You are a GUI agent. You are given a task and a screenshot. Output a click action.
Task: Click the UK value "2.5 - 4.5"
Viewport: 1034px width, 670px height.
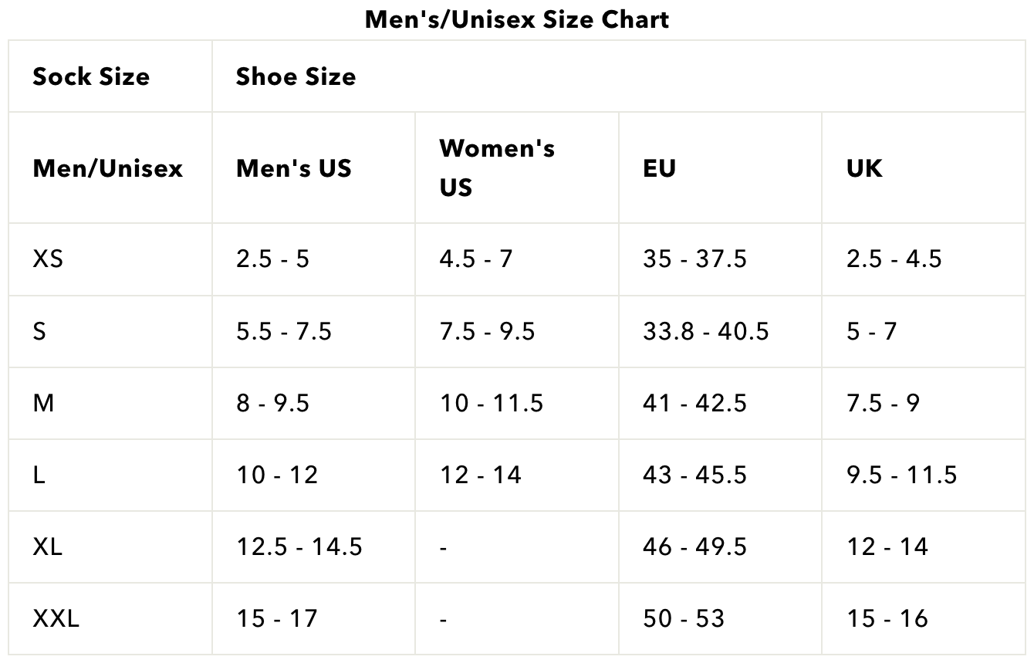click(x=894, y=259)
